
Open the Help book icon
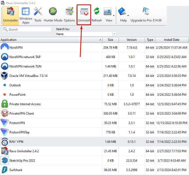[122, 11]
